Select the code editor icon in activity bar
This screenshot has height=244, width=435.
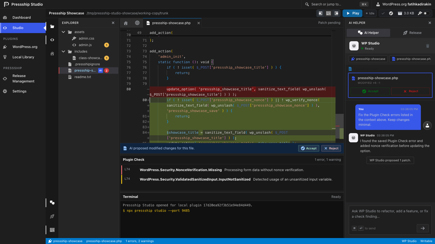(x=52, y=40)
